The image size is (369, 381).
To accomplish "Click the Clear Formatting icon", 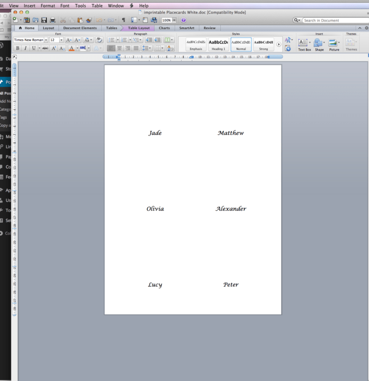I will click(99, 40).
